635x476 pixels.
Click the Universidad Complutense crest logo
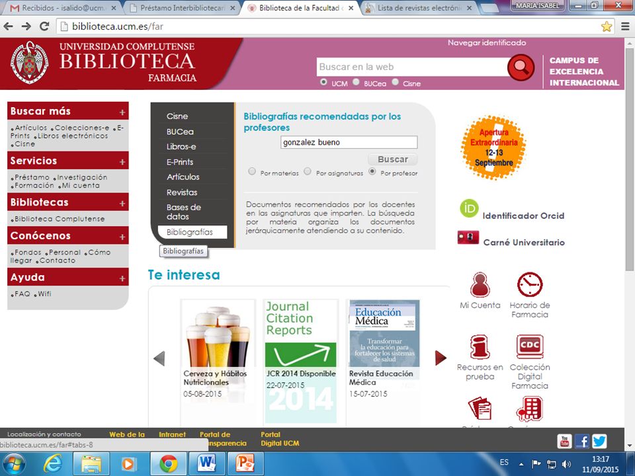tap(29, 63)
